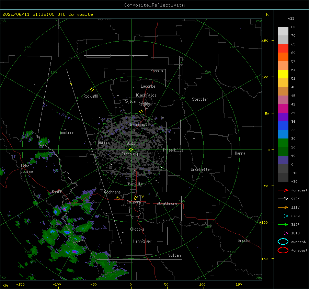Click the yellow diamond marker near RedDeer
This screenshot has width=309, height=289.
point(141,112)
